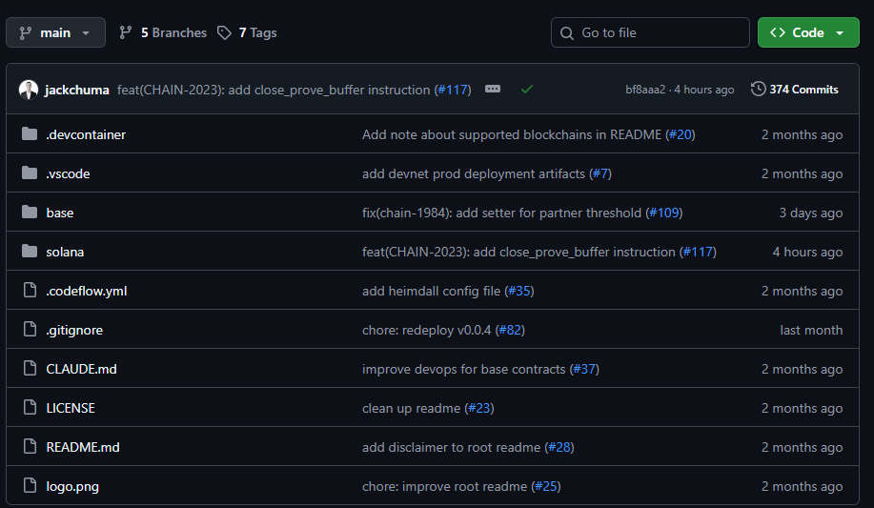This screenshot has width=874, height=508.
Task: Click the tag icon beside 7 Tags
Action: coord(224,33)
